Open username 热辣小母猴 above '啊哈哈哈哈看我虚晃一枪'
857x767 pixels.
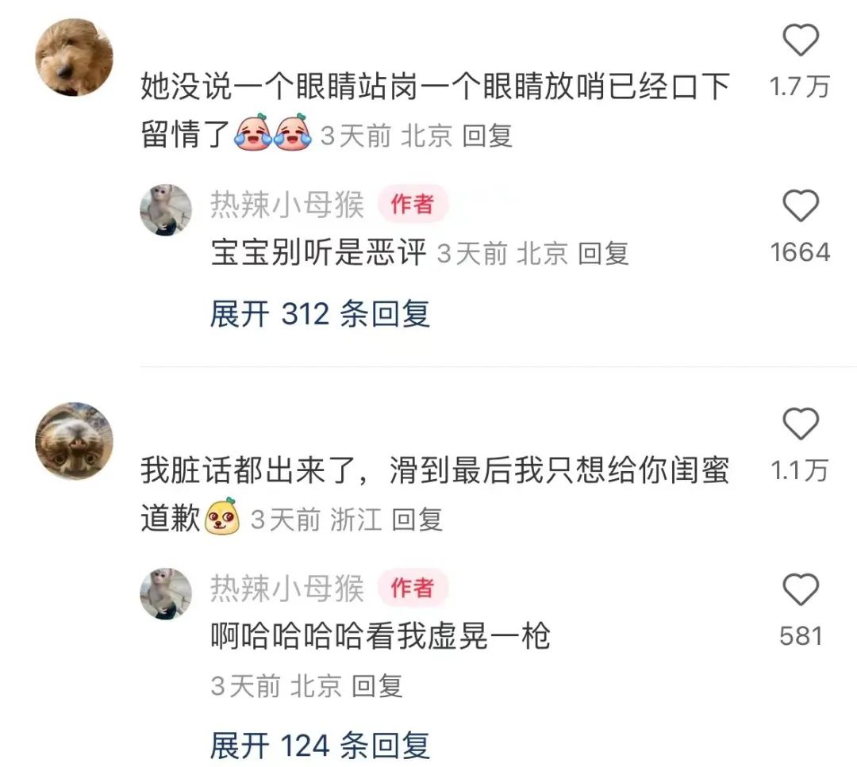[x=287, y=589]
